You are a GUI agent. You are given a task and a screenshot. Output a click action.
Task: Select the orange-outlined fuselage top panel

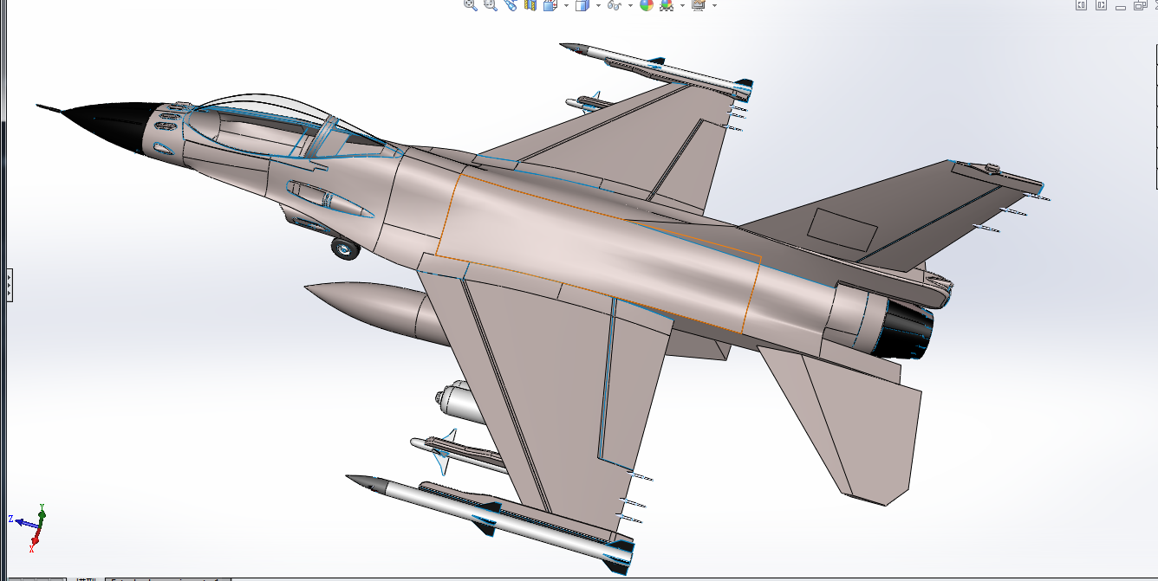[598, 251]
